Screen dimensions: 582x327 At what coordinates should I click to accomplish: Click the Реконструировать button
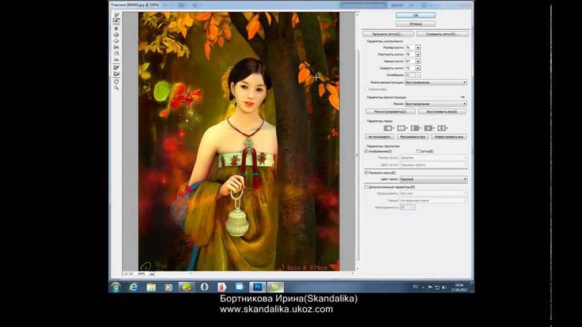pos(390,111)
